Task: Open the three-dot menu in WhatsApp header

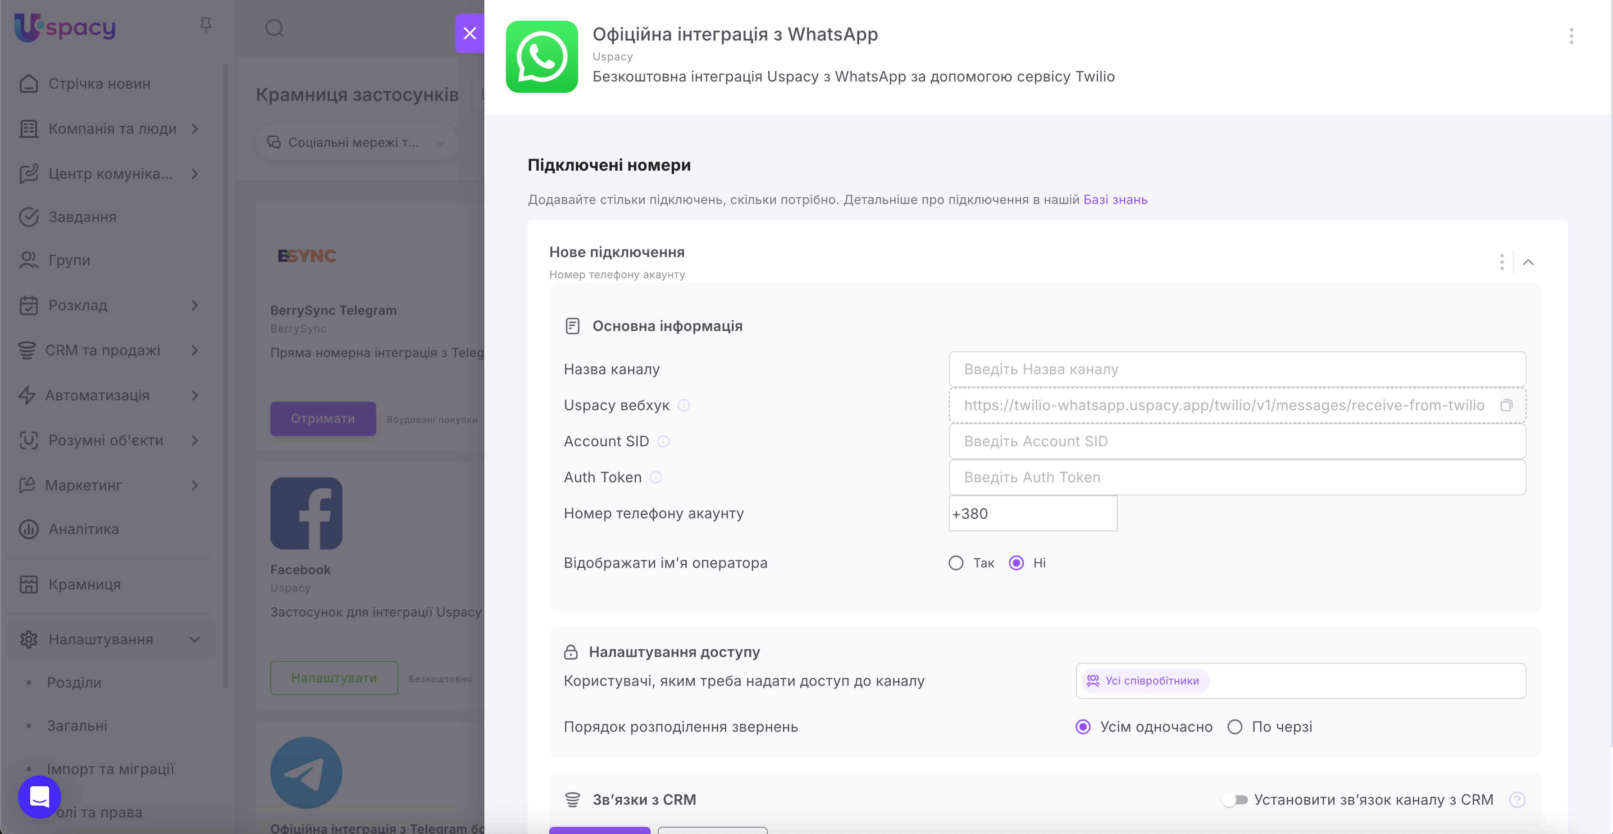Action: coord(1570,36)
